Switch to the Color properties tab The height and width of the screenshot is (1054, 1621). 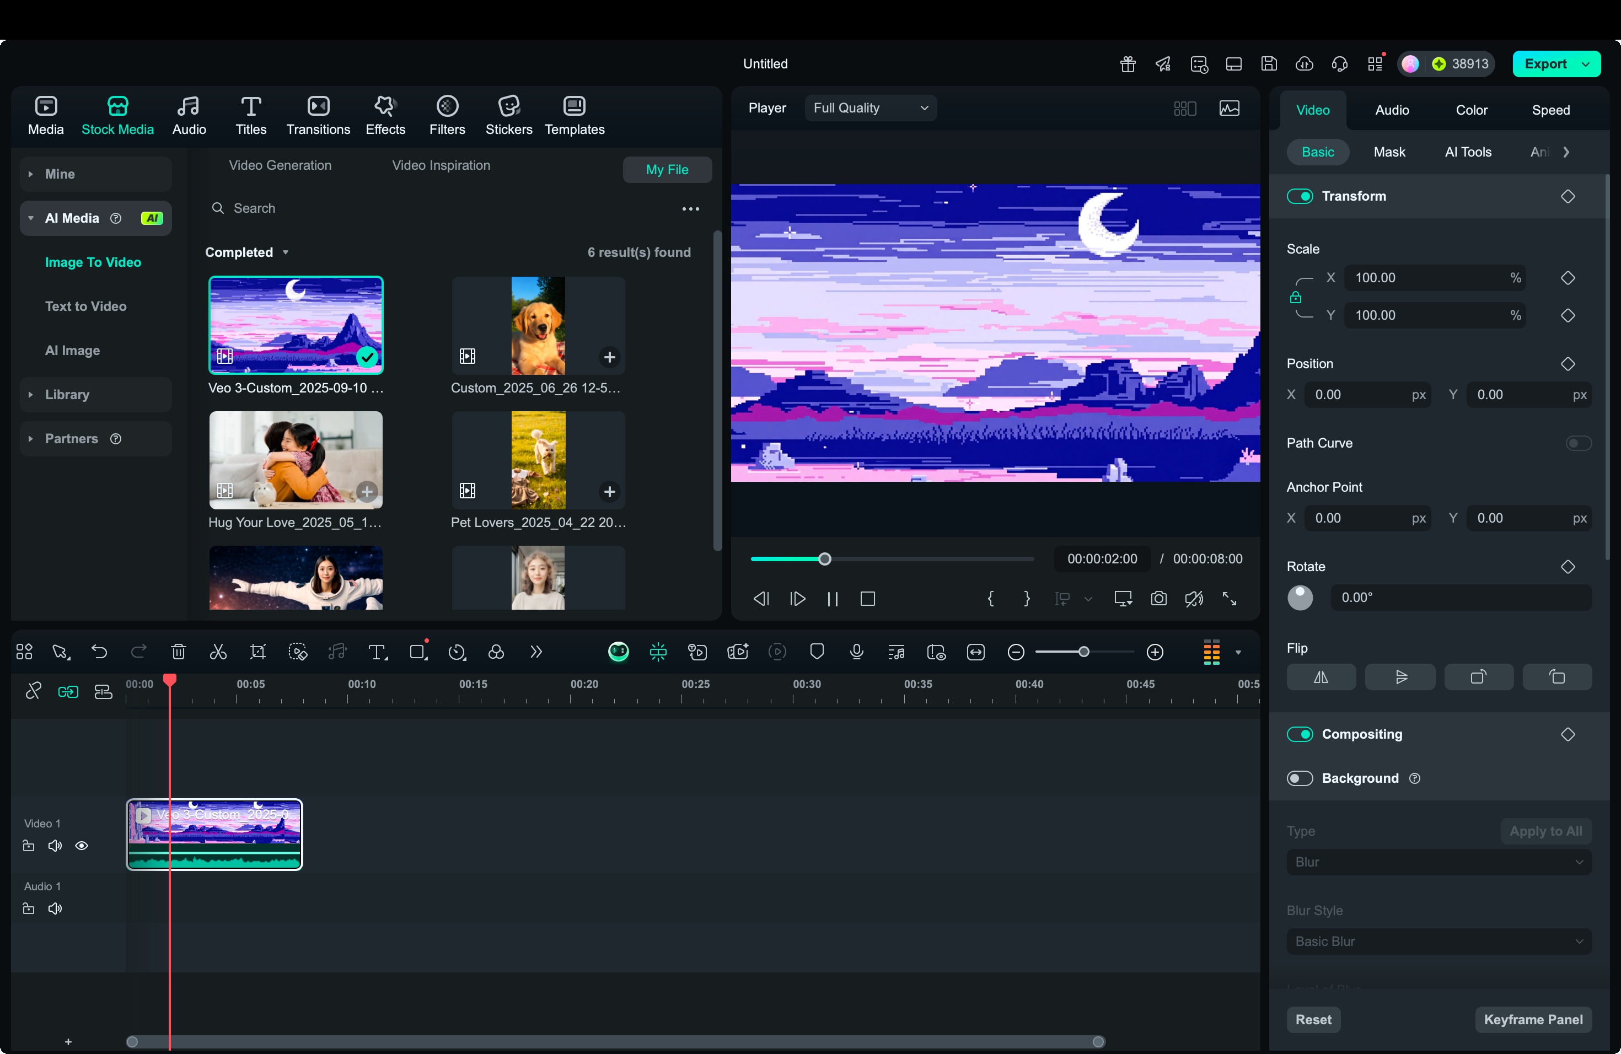click(1471, 110)
